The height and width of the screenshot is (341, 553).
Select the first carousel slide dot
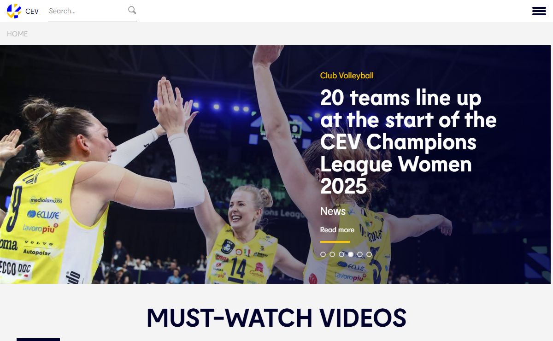[323, 254]
